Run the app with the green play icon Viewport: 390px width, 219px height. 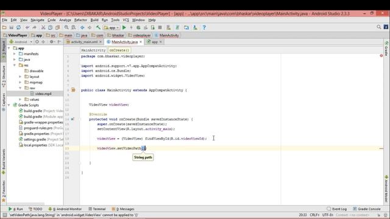[124, 27]
